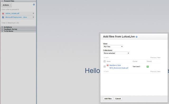The width and height of the screenshot is (169, 104).
Task: Click the Owner column header
Action: pyautogui.click(x=135, y=61)
